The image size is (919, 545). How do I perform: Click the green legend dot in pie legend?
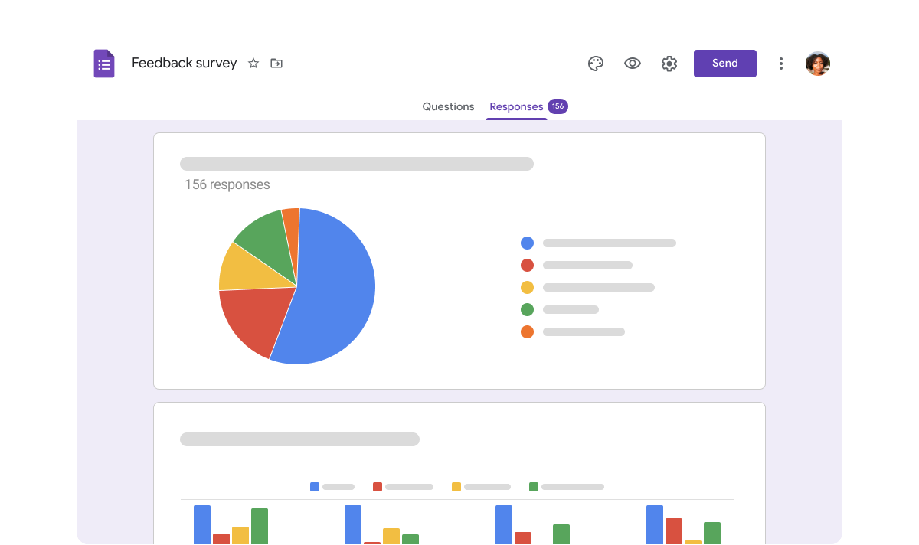pos(527,309)
